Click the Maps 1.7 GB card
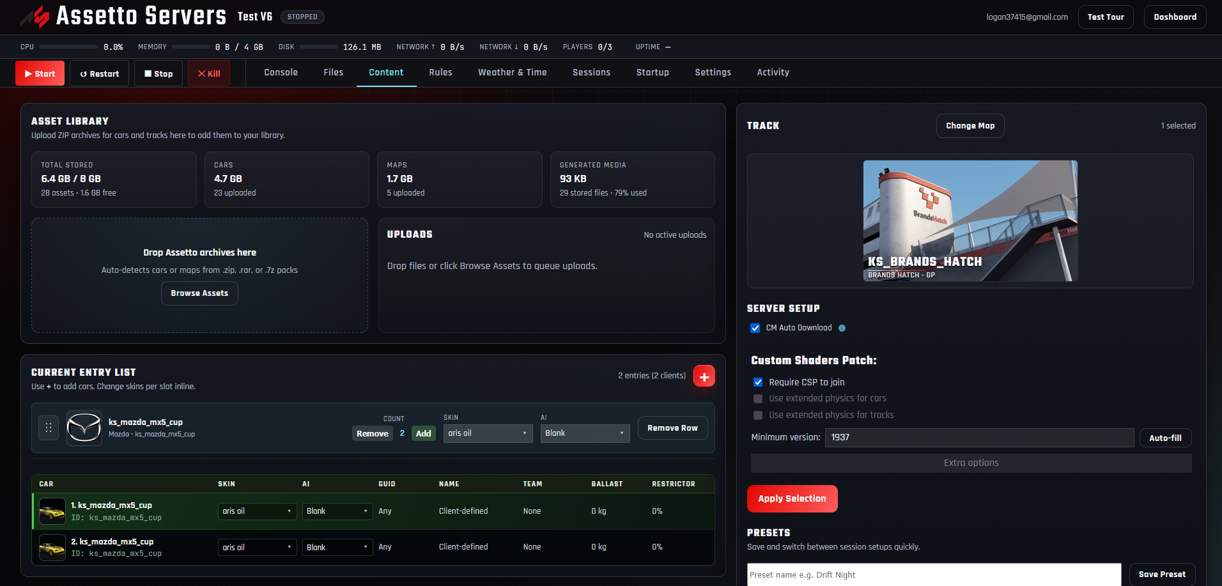Image resolution: width=1222 pixels, height=586 pixels. click(460, 180)
